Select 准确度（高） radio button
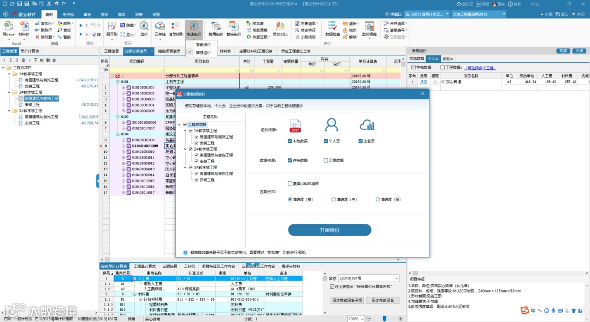 point(290,199)
